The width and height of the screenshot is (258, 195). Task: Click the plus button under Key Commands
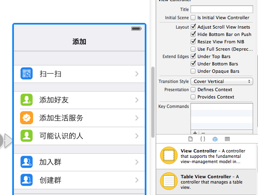(x=195, y=132)
